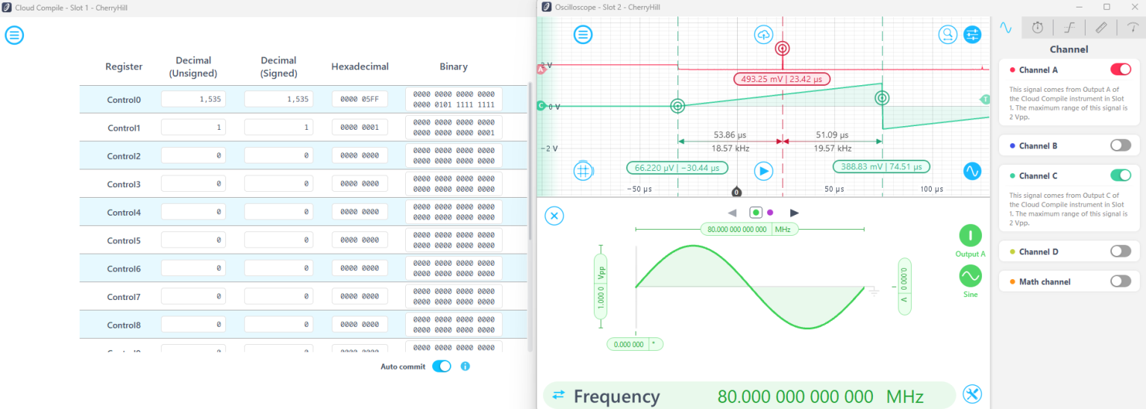Toggle the oscilloscope settings sliders icon
Viewport: 1146px width, 409px height.
972,34
